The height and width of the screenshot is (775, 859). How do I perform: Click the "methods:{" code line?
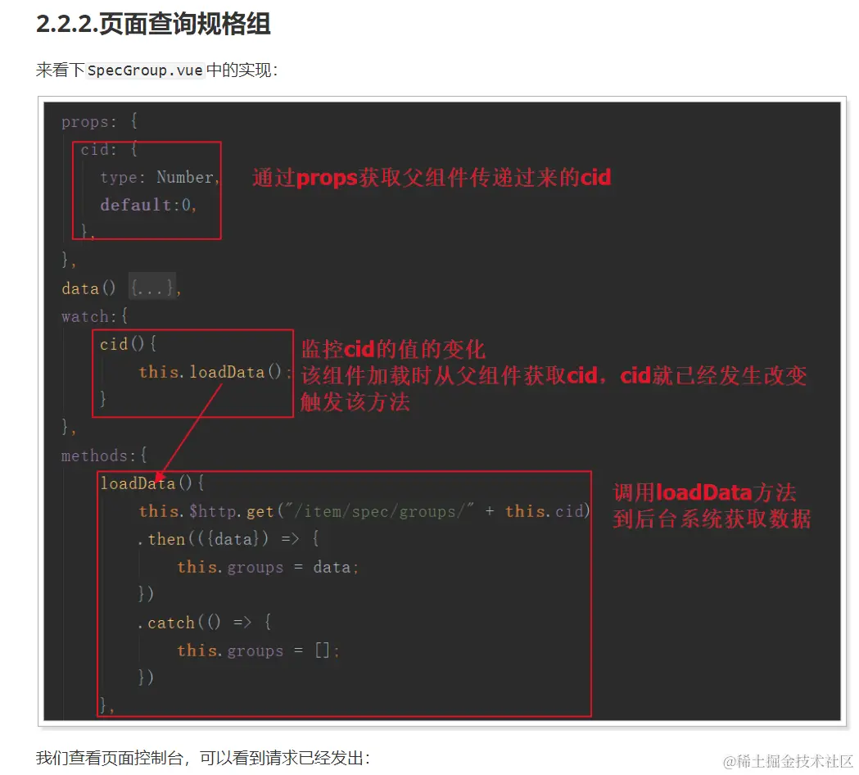[104, 455]
